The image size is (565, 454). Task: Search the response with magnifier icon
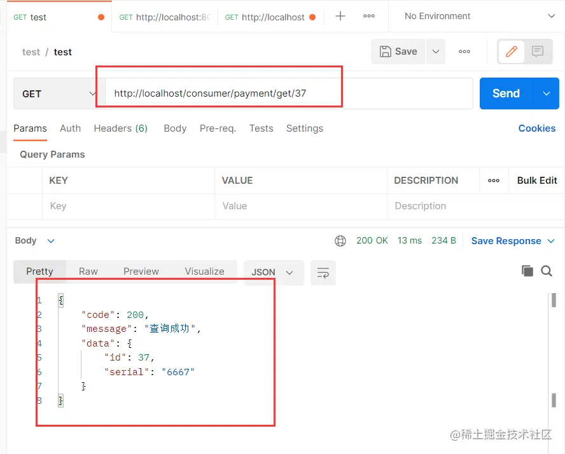coord(547,271)
